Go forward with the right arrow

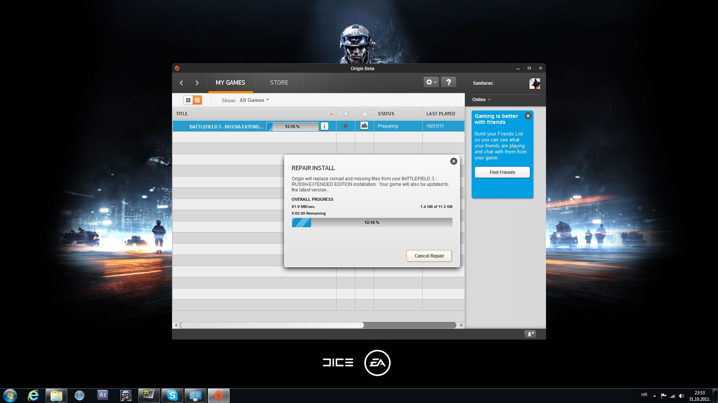coord(197,83)
